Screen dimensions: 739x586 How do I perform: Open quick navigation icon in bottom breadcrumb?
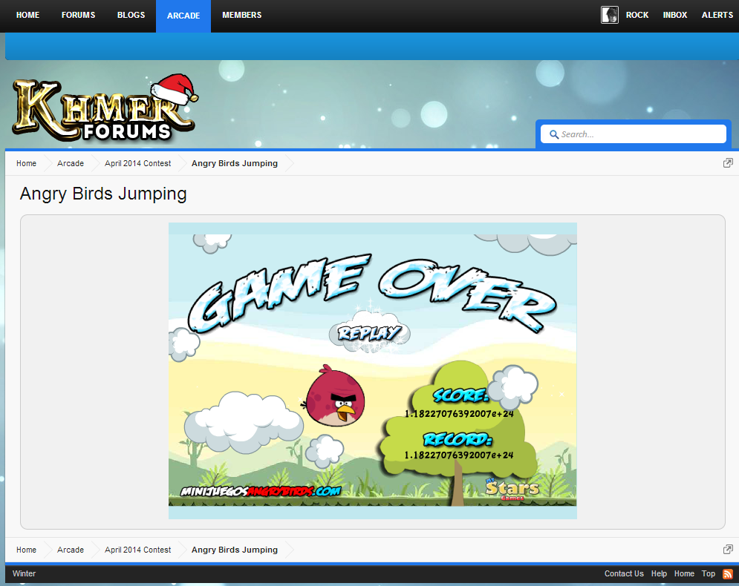tap(728, 550)
